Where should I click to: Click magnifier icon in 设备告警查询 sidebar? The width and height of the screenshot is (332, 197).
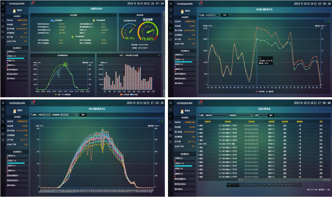click(171, 122)
